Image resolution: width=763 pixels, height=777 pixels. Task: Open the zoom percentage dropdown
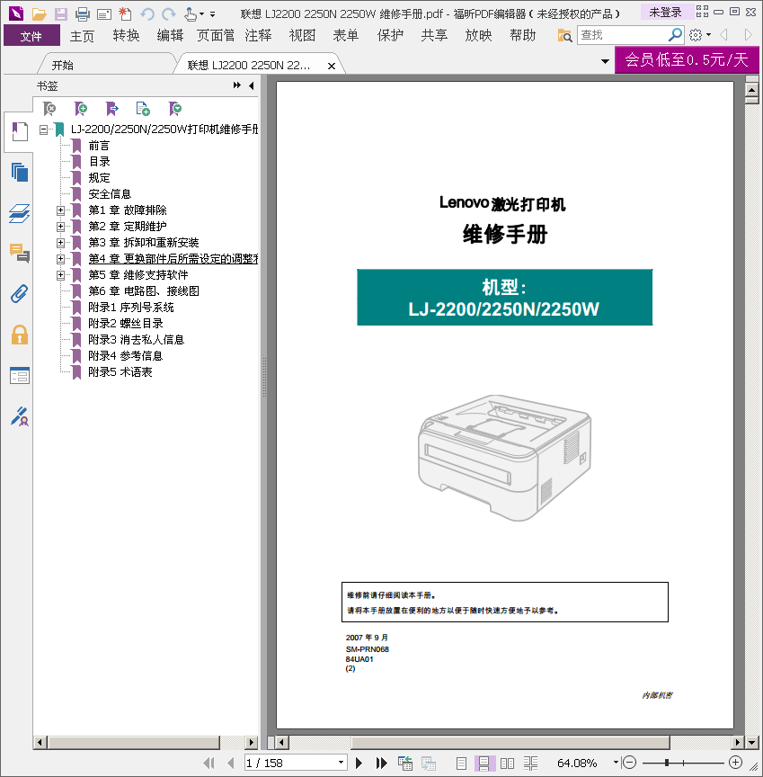616,763
